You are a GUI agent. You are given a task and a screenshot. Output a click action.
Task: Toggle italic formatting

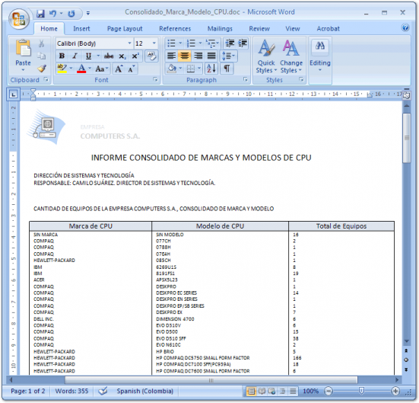coord(75,56)
